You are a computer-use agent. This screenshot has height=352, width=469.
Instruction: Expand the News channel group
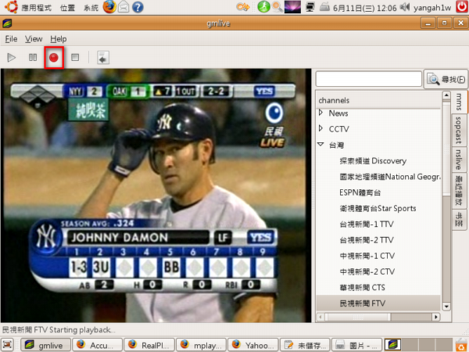pos(320,113)
